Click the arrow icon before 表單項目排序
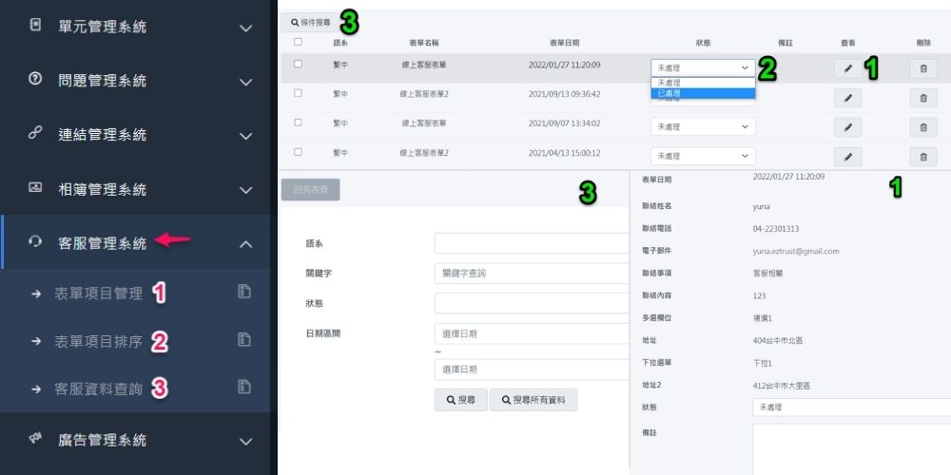This screenshot has width=951, height=475. [x=36, y=342]
